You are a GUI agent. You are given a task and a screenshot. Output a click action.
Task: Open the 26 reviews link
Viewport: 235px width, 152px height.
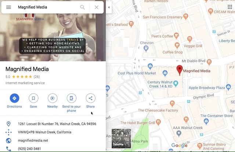[x=37, y=77]
